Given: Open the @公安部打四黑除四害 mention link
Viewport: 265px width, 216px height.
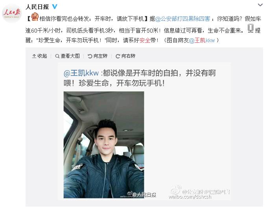Looking at the screenshot, I should [x=182, y=18].
